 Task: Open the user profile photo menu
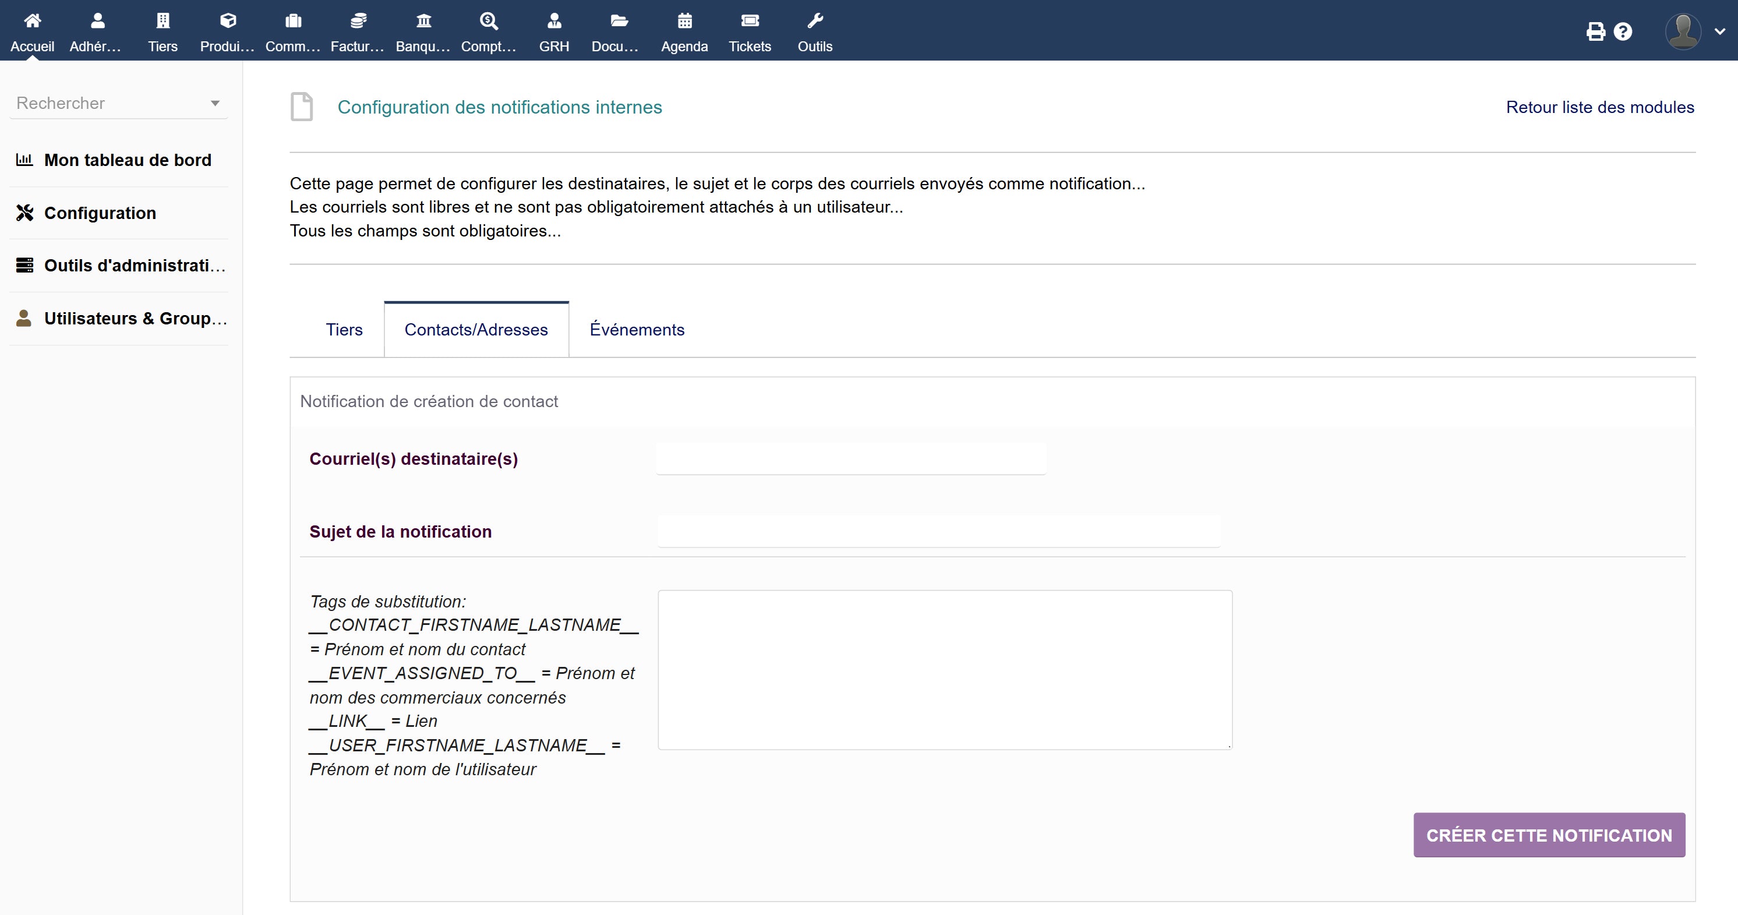click(x=1683, y=31)
